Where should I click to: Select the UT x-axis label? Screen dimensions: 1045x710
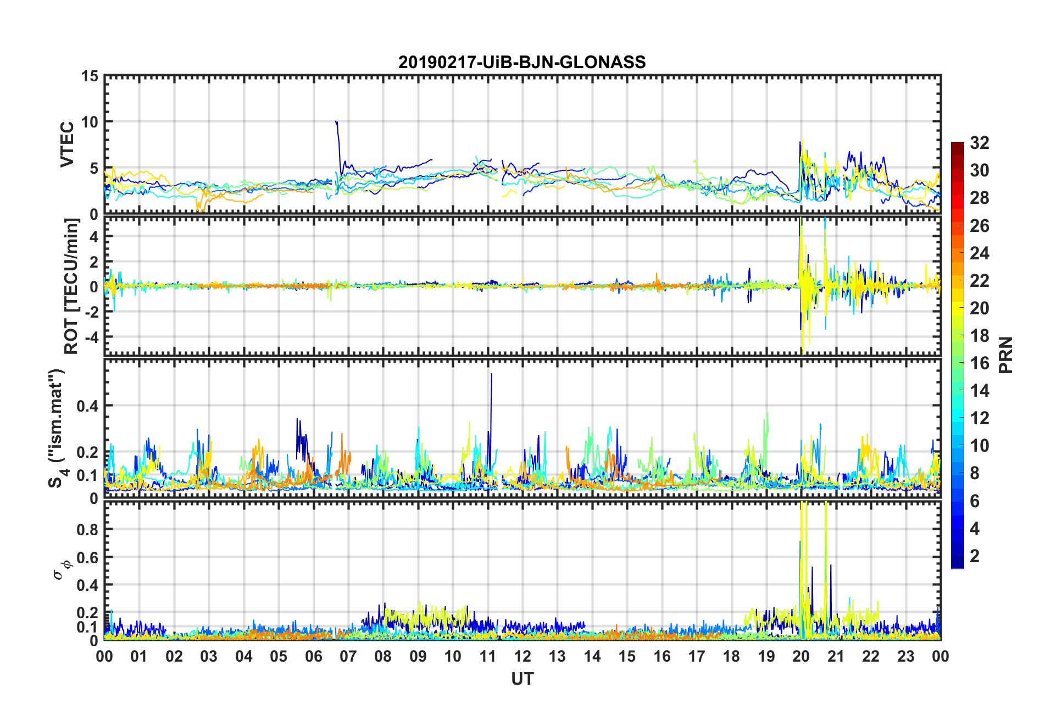(522, 679)
